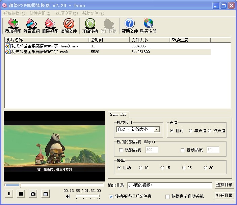Click the 转换进度 column header
The image size is (237, 205).
(190, 40)
